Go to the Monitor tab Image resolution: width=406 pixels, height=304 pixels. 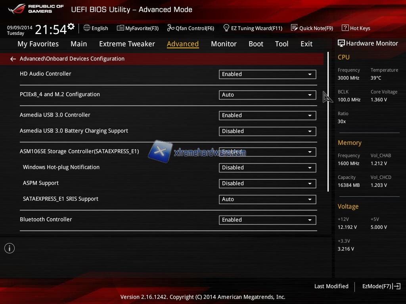(x=224, y=44)
